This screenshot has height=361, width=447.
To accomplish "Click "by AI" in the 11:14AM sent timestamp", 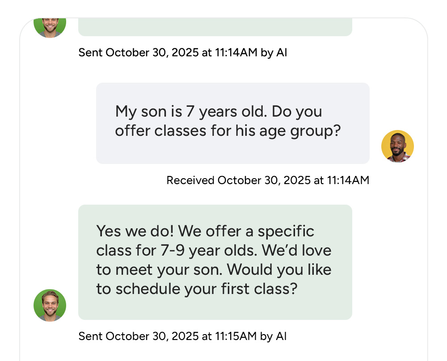I will (274, 53).
